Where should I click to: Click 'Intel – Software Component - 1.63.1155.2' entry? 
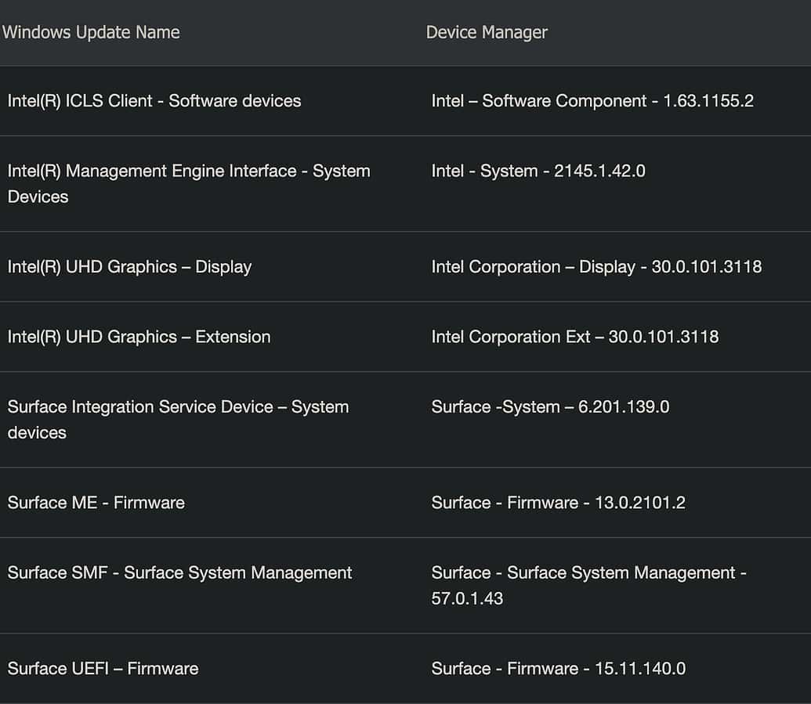[x=592, y=101]
